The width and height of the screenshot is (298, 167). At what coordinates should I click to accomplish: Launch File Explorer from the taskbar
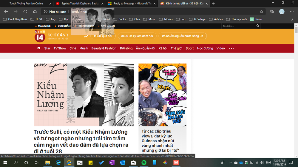pyautogui.click(x=47, y=163)
